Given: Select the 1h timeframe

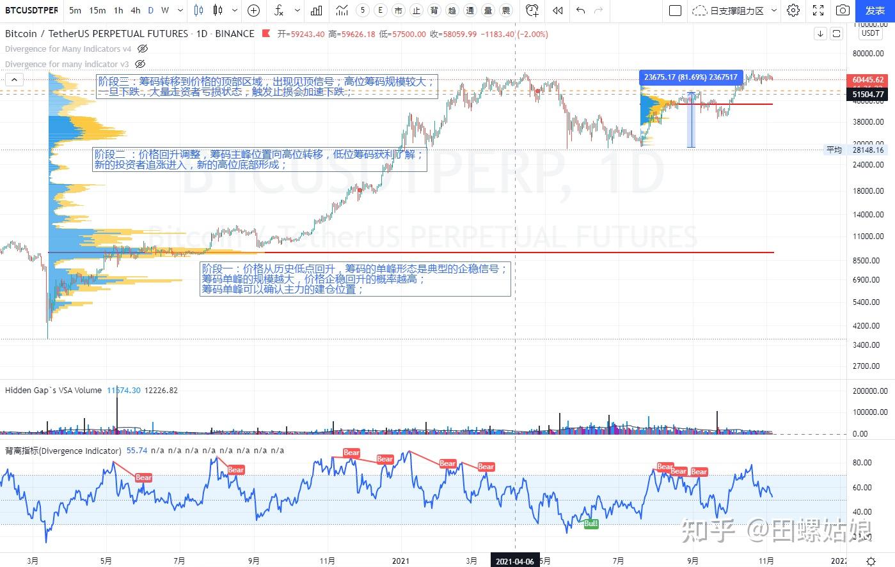Looking at the screenshot, I should coord(118,10).
